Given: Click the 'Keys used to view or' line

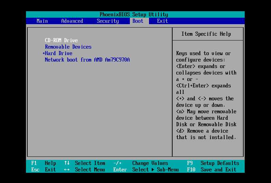Looking at the screenshot, I should 203,53.
